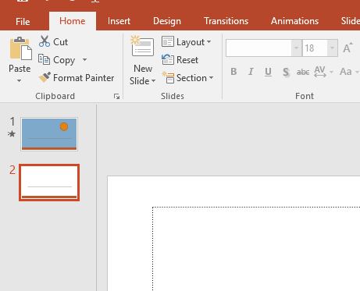The width and height of the screenshot is (360, 291).
Task: Open the Transitions tab
Action: point(226,21)
